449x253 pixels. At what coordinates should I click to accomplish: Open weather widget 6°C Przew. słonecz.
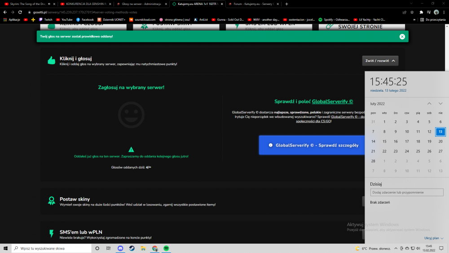click(373, 249)
